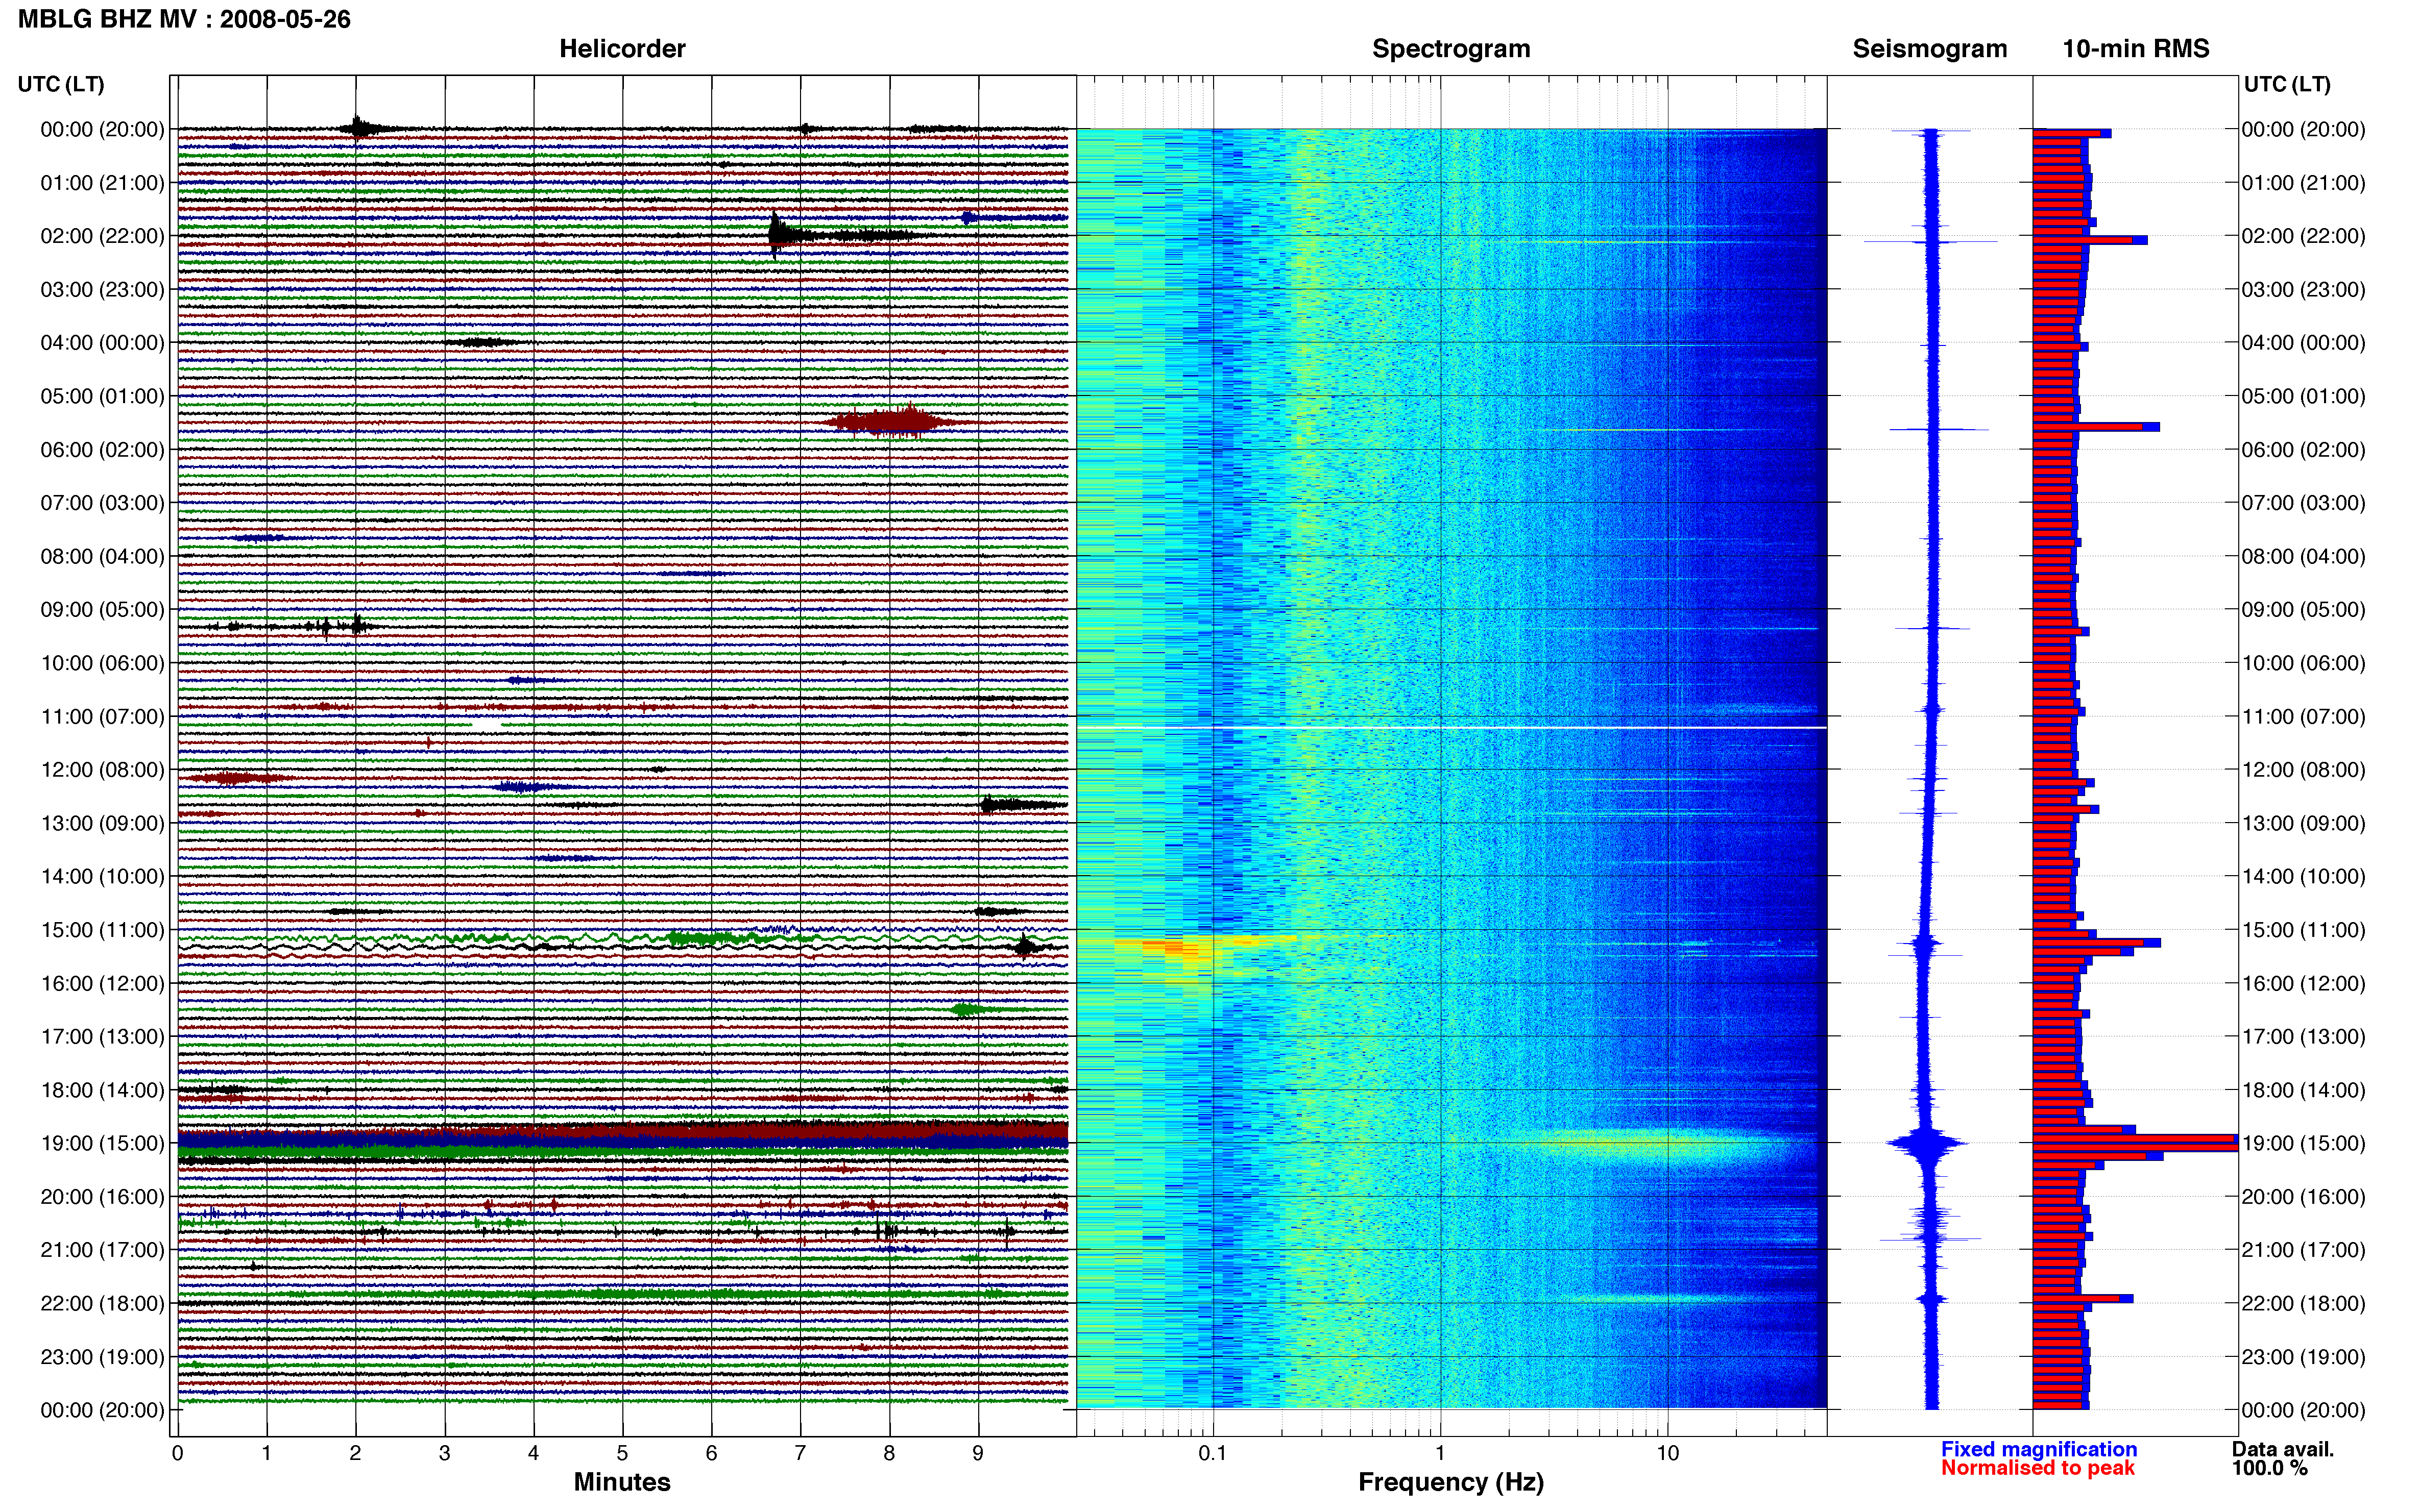Click the right '11:00 (07:00)' time label
Screen dimensions: 2420x1512
click(x=2303, y=716)
